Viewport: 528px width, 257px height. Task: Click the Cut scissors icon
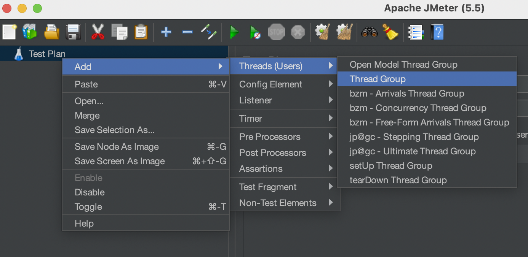point(98,32)
